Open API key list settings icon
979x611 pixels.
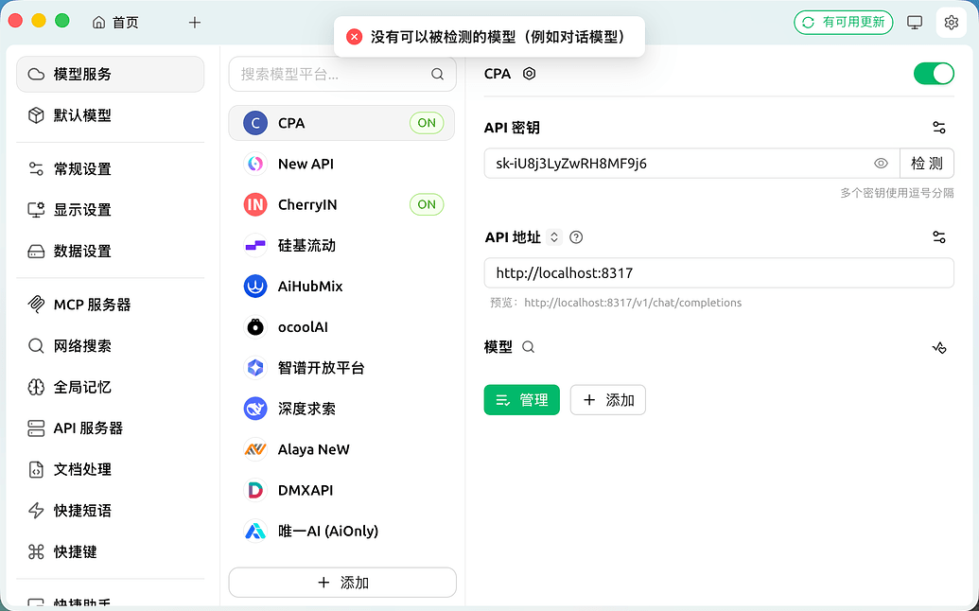pyautogui.click(x=939, y=128)
